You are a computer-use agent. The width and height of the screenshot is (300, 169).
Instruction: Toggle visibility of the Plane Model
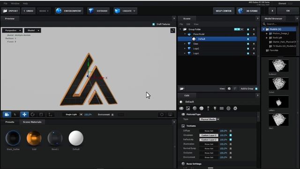tap(248, 34)
